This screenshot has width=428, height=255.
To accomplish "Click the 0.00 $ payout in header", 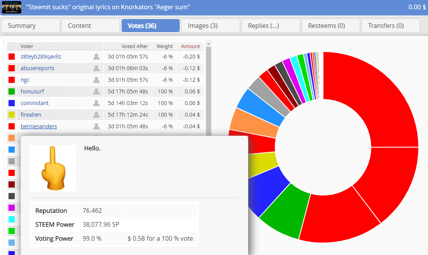I will pyautogui.click(x=417, y=7).
